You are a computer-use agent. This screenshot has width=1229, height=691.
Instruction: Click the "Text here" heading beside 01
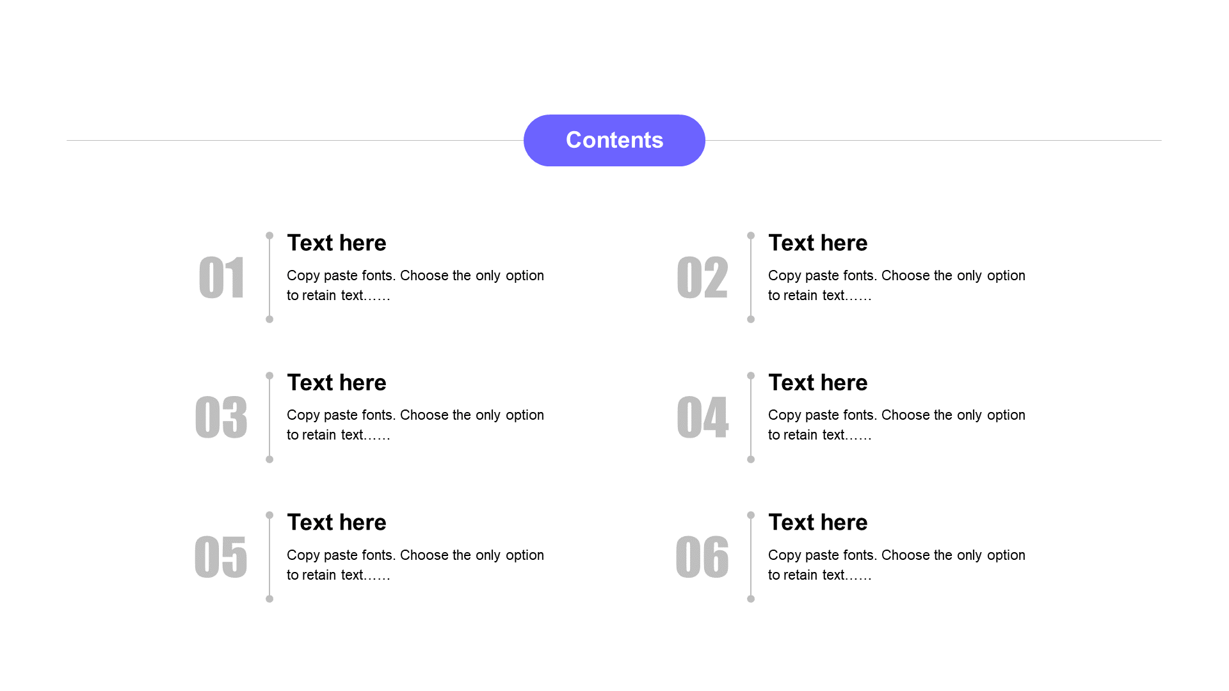pyautogui.click(x=337, y=243)
